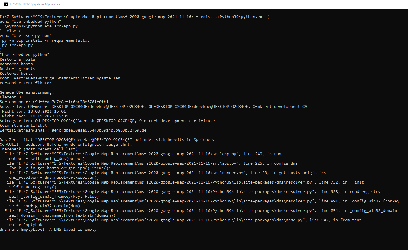Image resolution: width=408 pixels, height=250 pixels.
Task: Click the 'Restoring hosts' status line
Action: coord(17,59)
